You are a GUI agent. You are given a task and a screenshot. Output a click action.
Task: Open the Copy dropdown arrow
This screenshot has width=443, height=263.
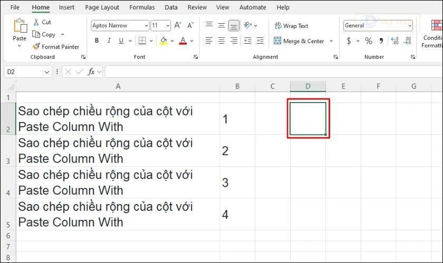pyautogui.click(x=62, y=34)
